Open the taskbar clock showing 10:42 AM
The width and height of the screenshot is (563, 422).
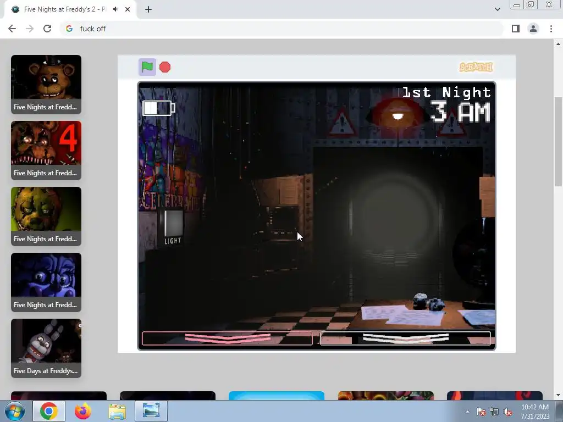(535, 411)
